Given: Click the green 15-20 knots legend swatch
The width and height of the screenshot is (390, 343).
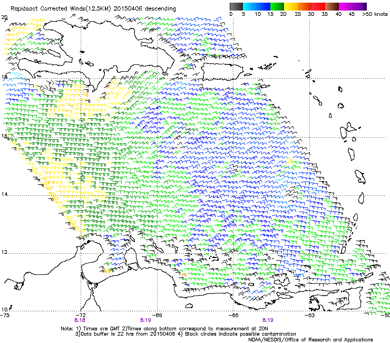Looking at the screenshot, I should (277, 6).
